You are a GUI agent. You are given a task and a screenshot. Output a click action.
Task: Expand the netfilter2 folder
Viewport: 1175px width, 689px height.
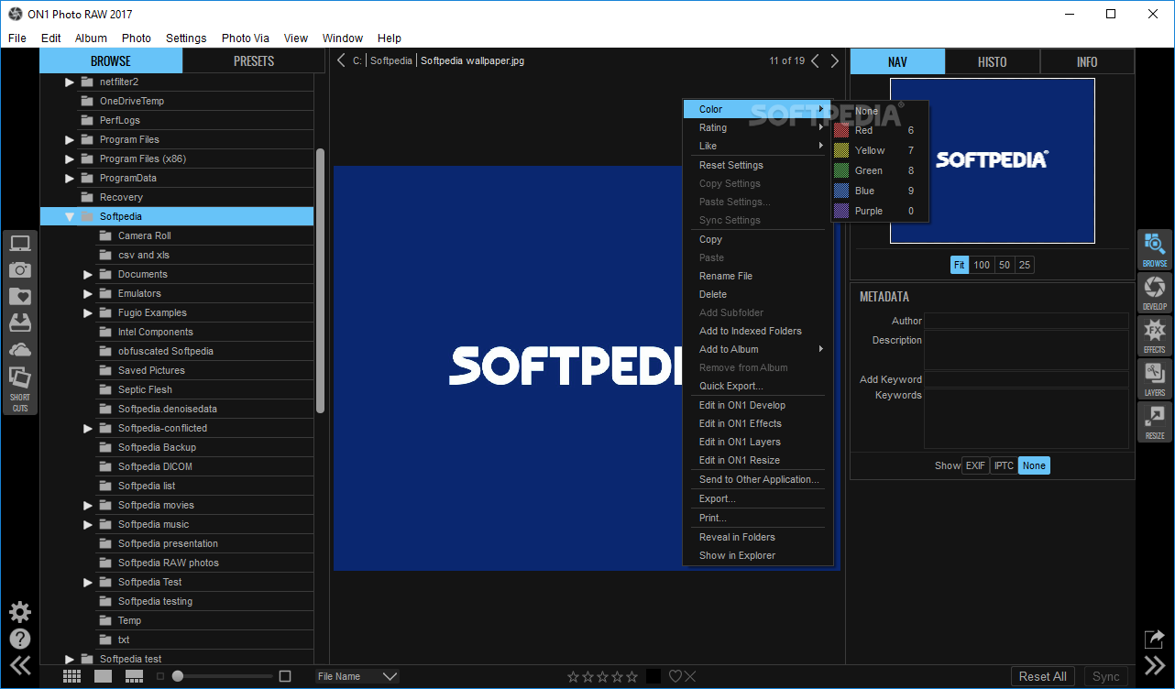(70, 82)
